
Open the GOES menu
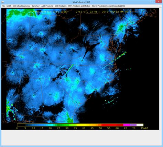click(x=9, y=6)
